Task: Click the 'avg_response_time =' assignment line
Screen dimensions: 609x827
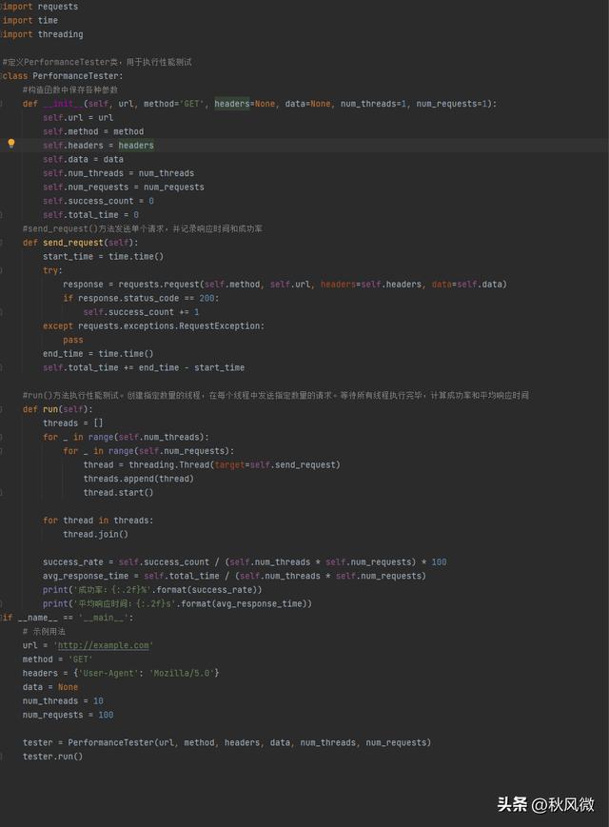Action: (235, 576)
